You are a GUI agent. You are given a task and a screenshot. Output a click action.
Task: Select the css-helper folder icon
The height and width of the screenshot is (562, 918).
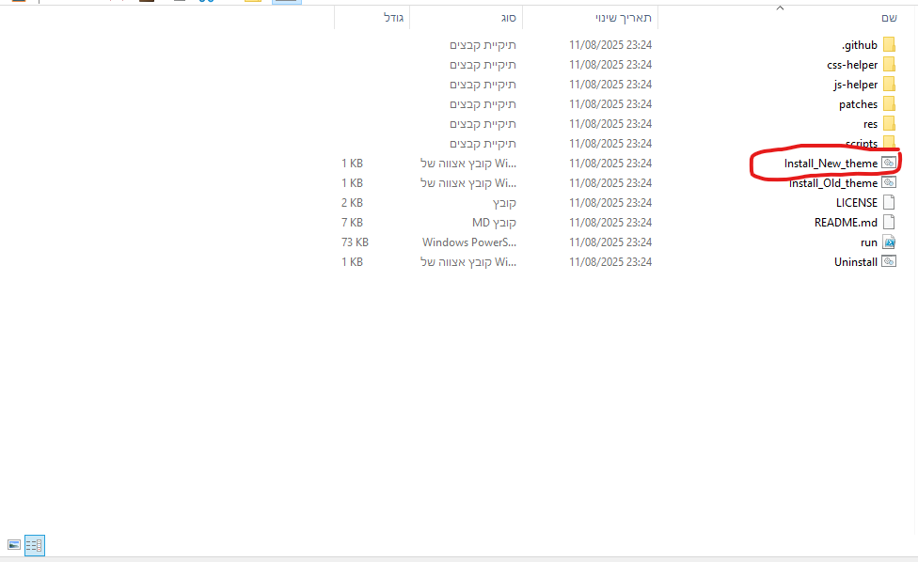pos(889,64)
